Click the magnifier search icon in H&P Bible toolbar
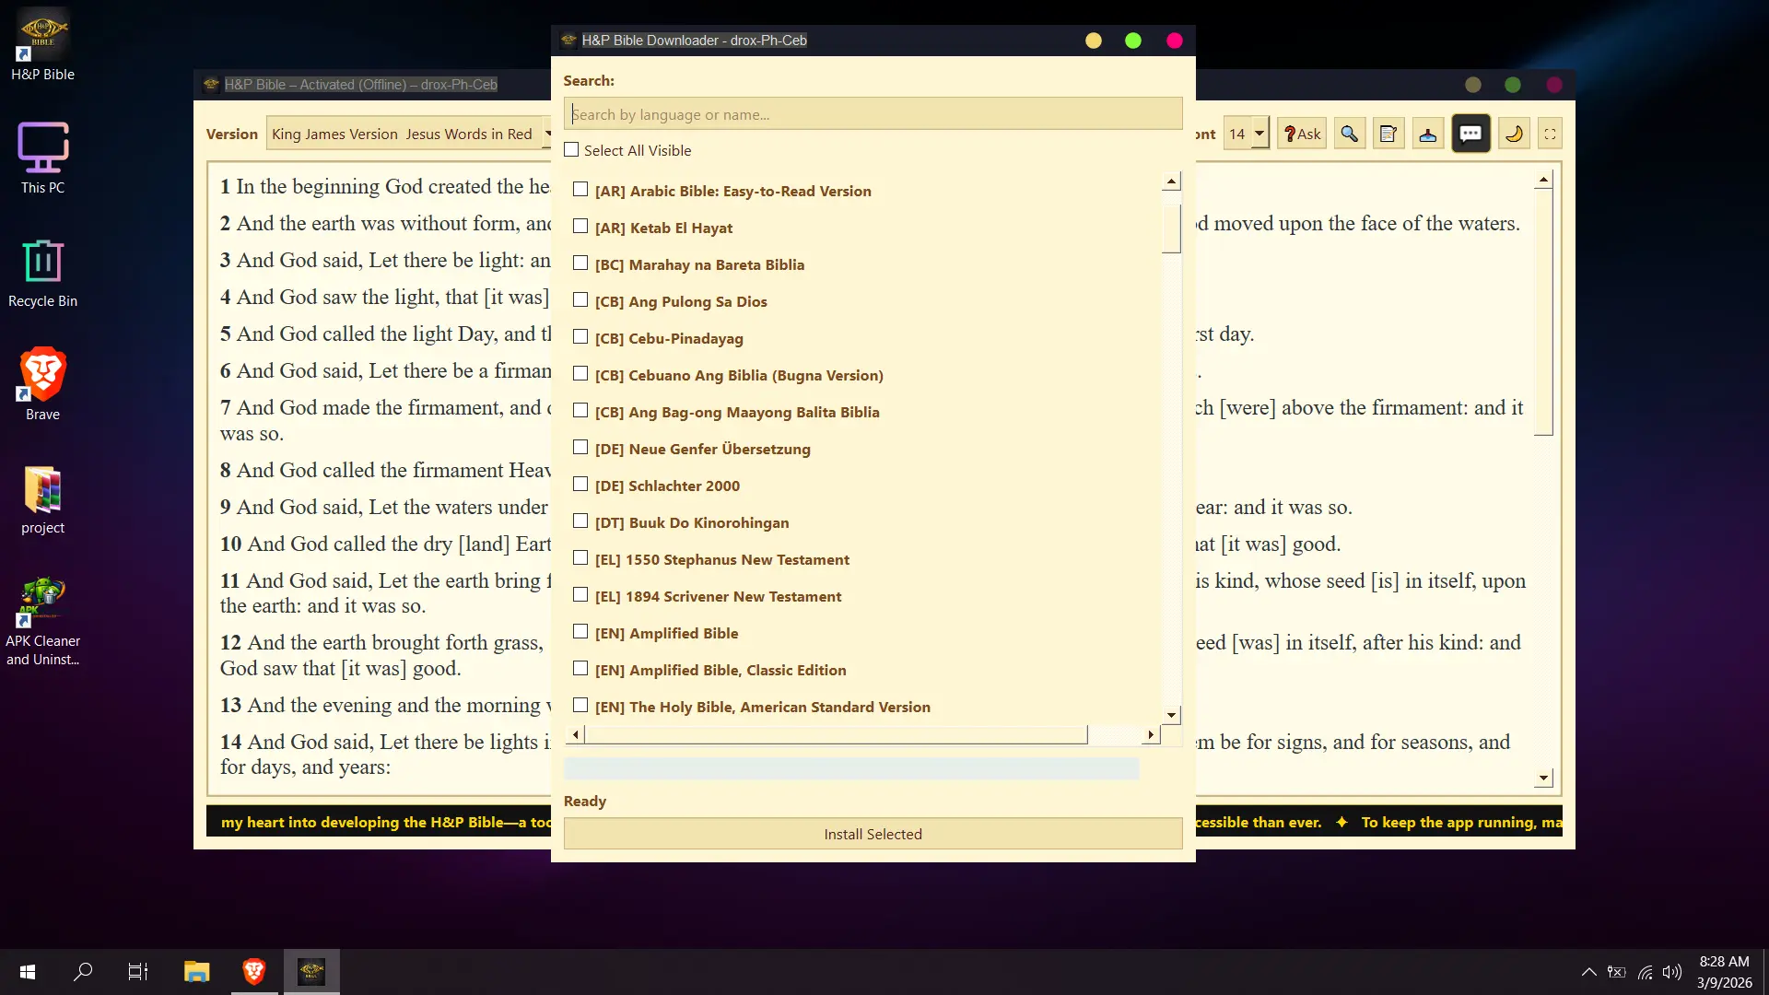 point(1349,134)
